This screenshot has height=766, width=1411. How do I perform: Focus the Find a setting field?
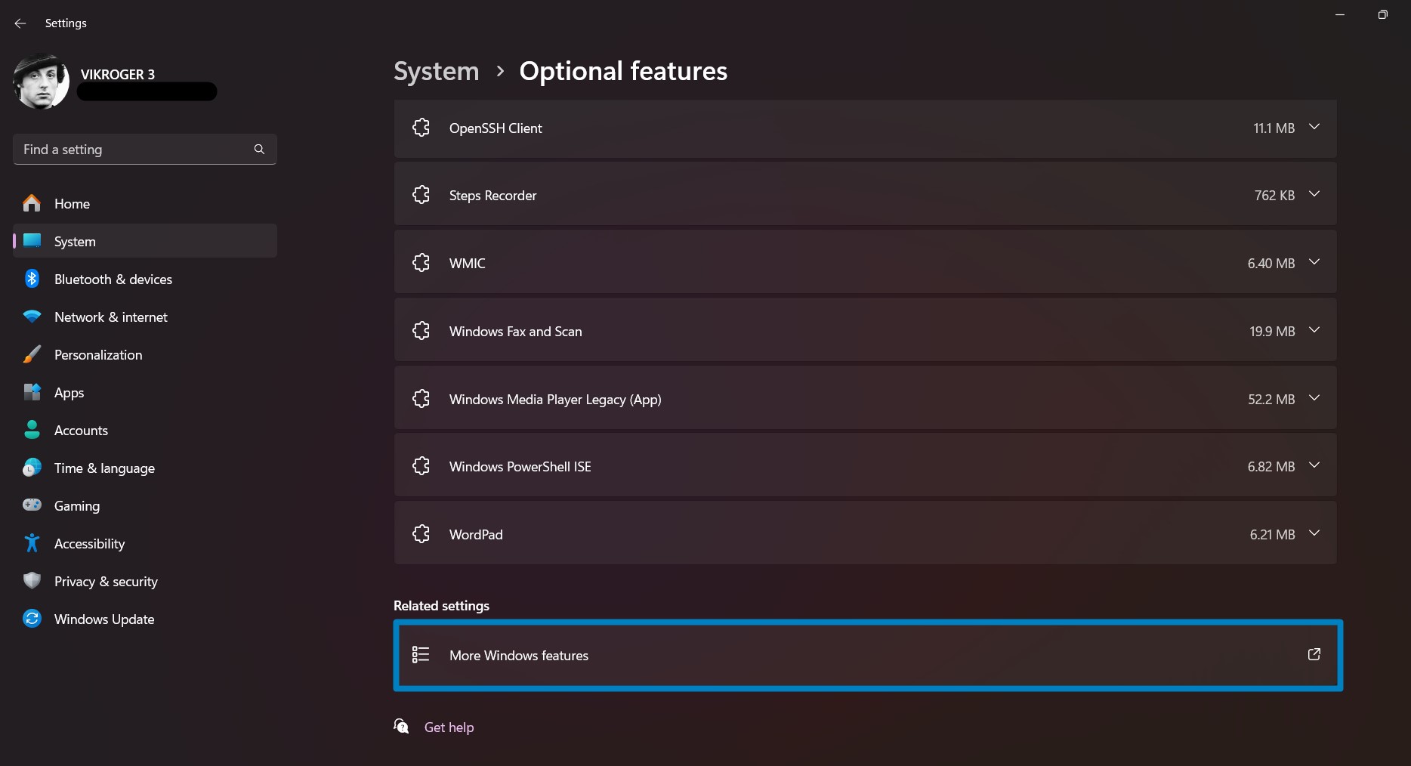click(x=145, y=150)
